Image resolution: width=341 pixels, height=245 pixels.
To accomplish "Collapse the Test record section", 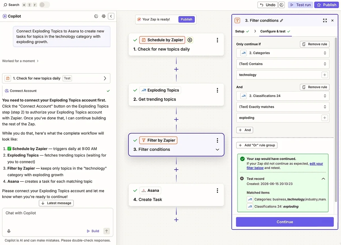I will (x=323, y=179).
